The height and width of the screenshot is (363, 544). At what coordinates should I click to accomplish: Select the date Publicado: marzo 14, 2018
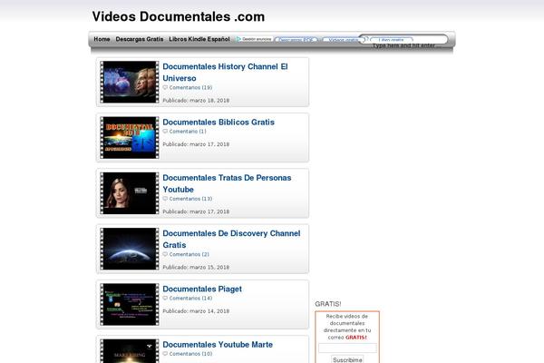pos(196,311)
